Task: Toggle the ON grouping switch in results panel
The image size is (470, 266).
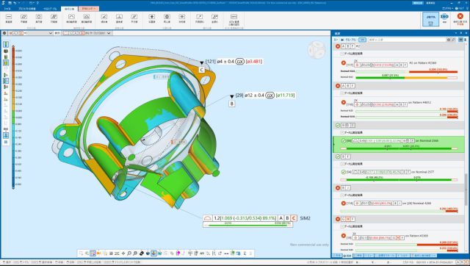Action: pyautogui.click(x=362, y=40)
